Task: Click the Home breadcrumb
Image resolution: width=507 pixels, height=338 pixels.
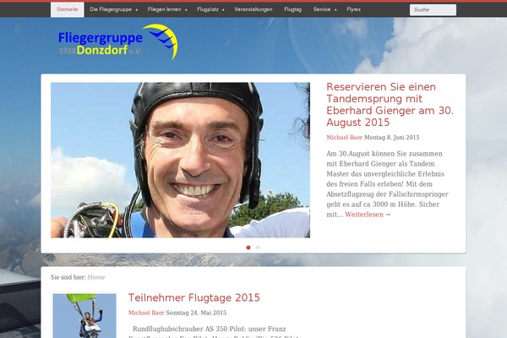Action: click(x=96, y=277)
